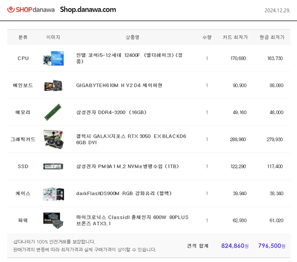Click the quantity 1 in 파워 row
Screen dimensions: 297x262
(207, 220)
